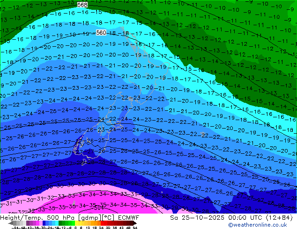
Task: Pick the yellow swatch at 0 on the scale
Action: 76,223
